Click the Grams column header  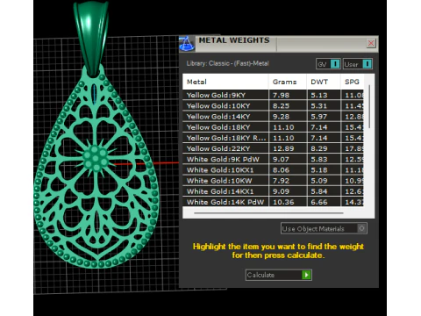288,82
